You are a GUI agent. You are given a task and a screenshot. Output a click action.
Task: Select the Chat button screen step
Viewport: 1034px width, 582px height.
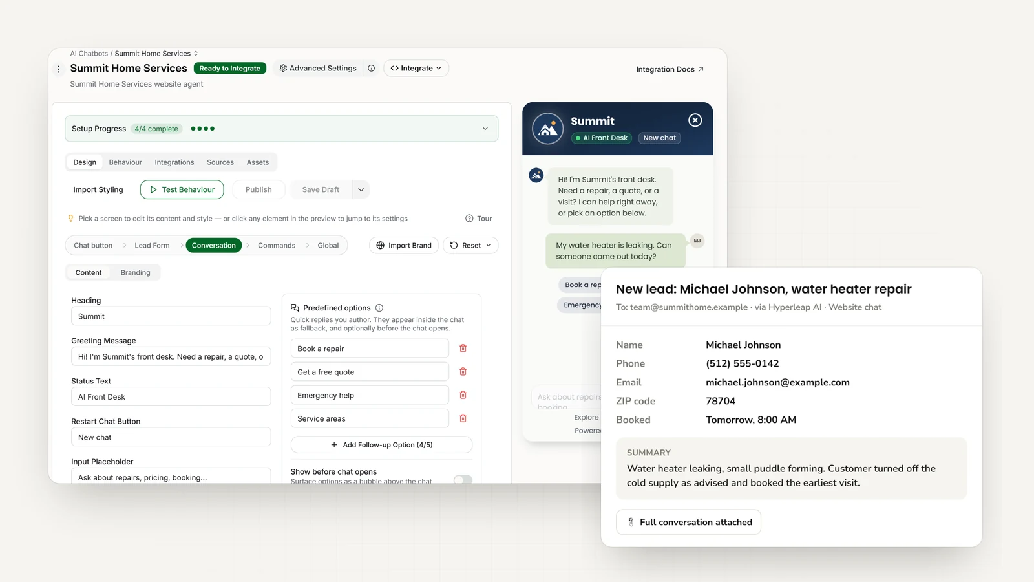click(x=93, y=246)
